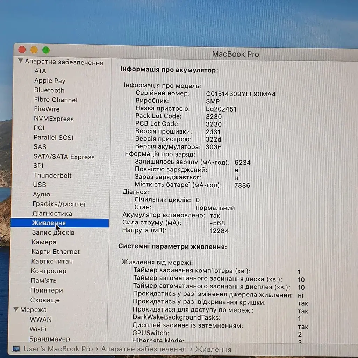Click the red close window button
This screenshot has height=358, width=358.
coord(22,50)
